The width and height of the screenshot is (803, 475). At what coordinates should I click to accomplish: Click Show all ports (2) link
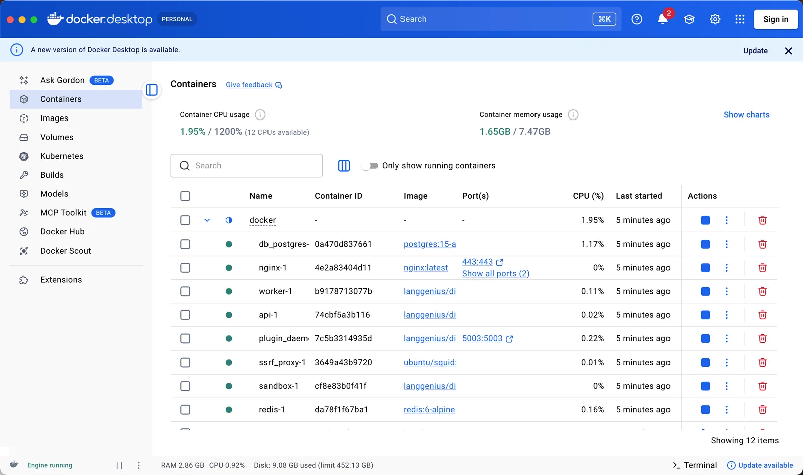(x=496, y=274)
